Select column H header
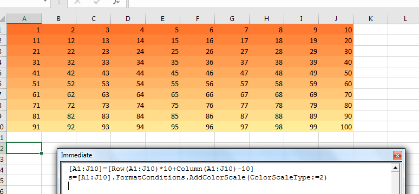The height and width of the screenshot is (194, 419). point(267,19)
